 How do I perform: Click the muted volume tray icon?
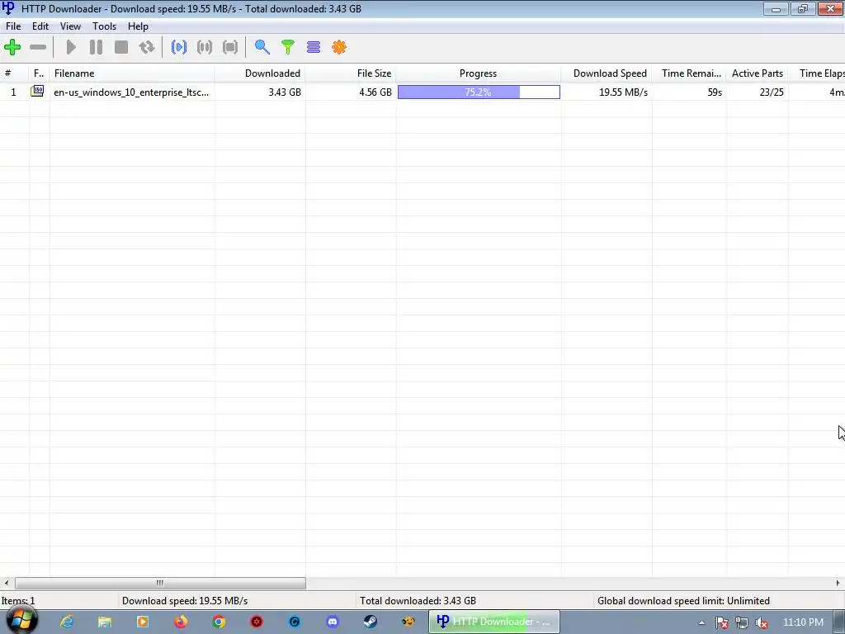pos(762,622)
